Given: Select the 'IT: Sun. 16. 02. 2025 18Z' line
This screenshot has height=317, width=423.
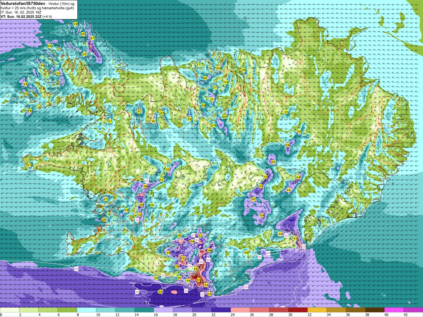Looking at the screenshot, I should click(21, 12).
